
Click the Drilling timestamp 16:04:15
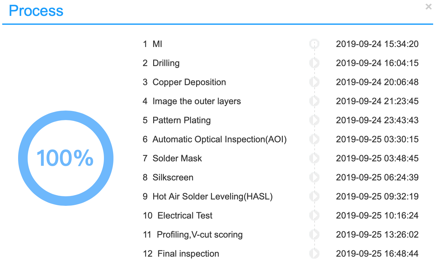pyautogui.click(x=377, y=63)
